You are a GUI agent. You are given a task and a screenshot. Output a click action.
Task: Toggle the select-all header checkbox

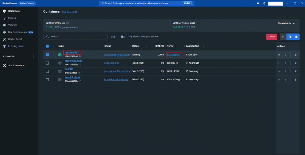tap(47, 46)
